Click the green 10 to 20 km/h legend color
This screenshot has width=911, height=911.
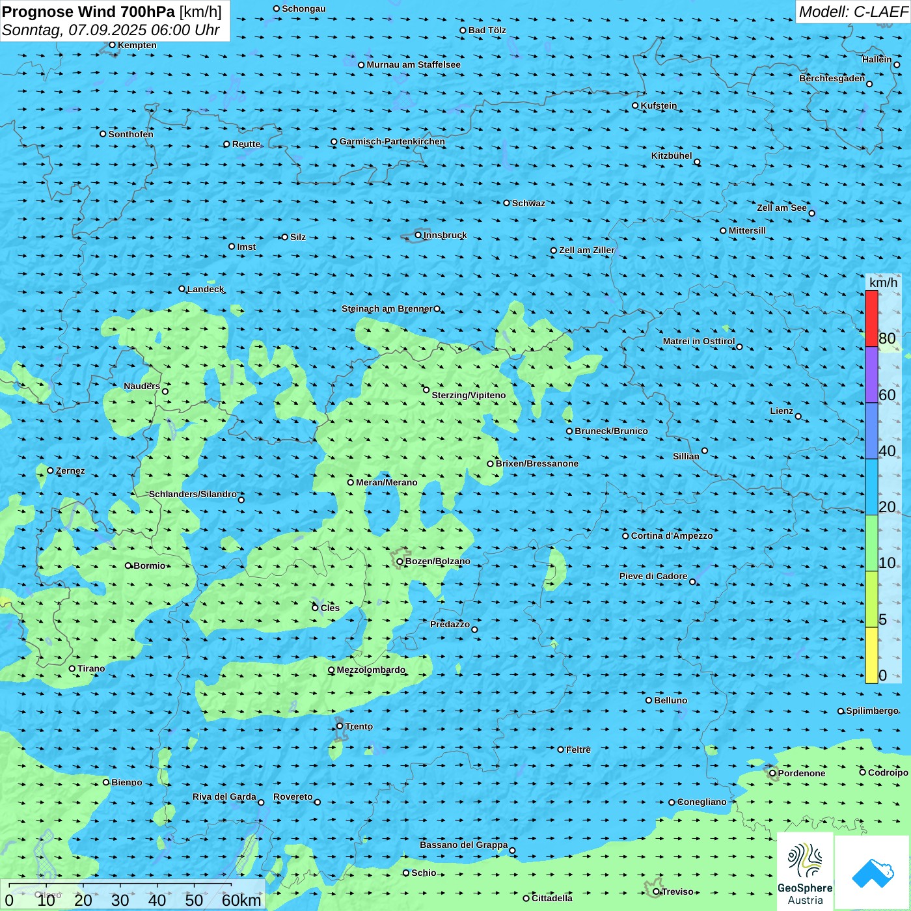tap(871, 543)
